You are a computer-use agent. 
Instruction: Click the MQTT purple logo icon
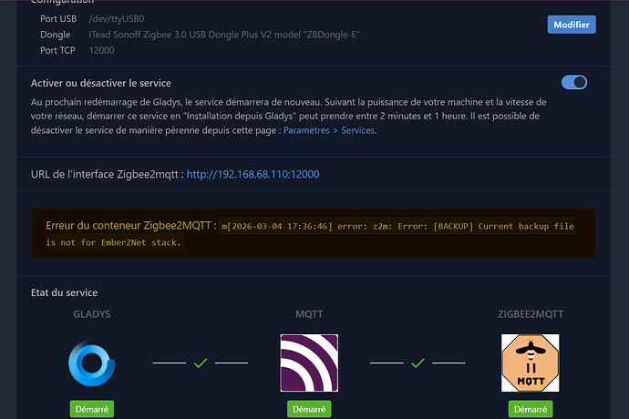pos(309,363)
